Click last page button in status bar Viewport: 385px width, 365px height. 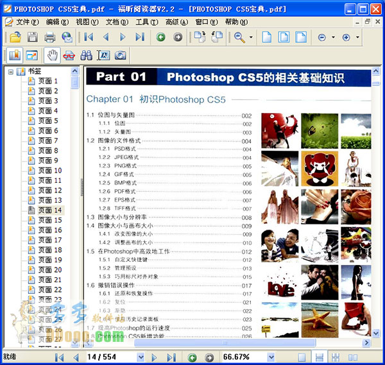coord(171,357)
